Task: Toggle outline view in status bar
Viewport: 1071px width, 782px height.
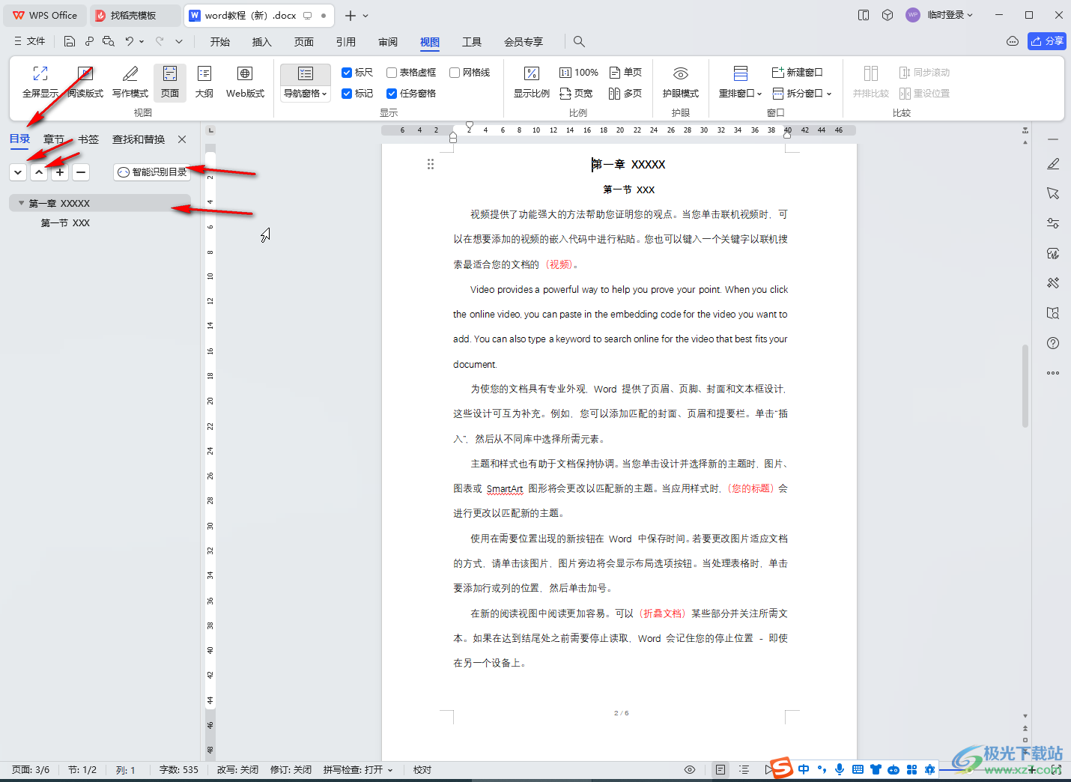Action: tap(744, 770)
